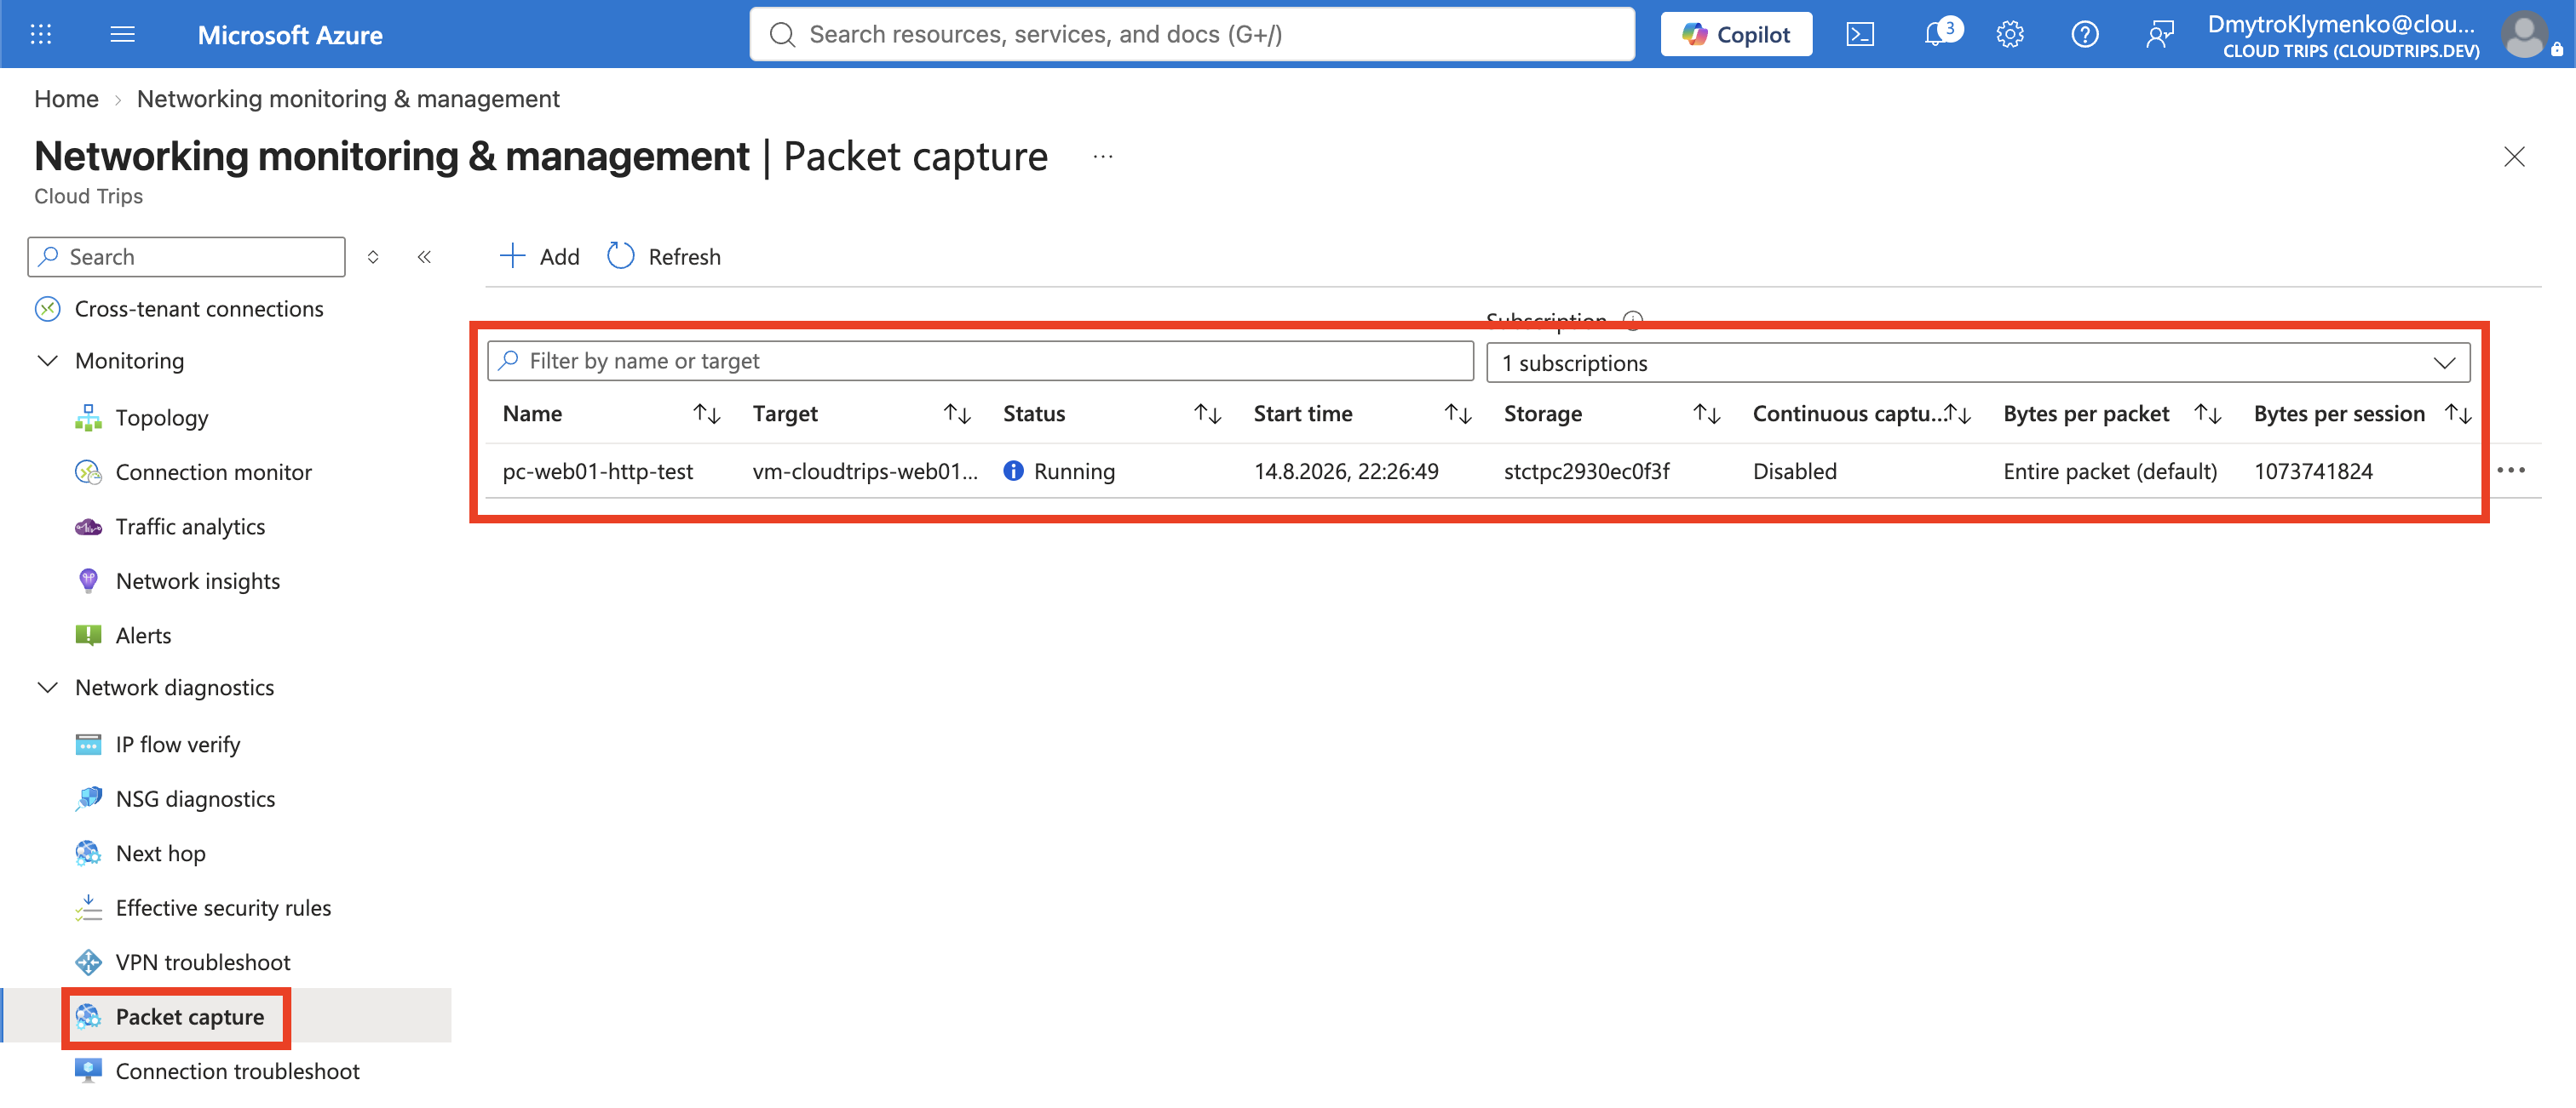The image size is (2576, 1108).
Task: Open the more options ellipsis beside Packet capture title
Action: (1102, 157)
